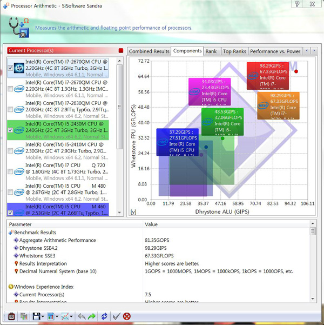Click results table scroll-down arrow

313,299
